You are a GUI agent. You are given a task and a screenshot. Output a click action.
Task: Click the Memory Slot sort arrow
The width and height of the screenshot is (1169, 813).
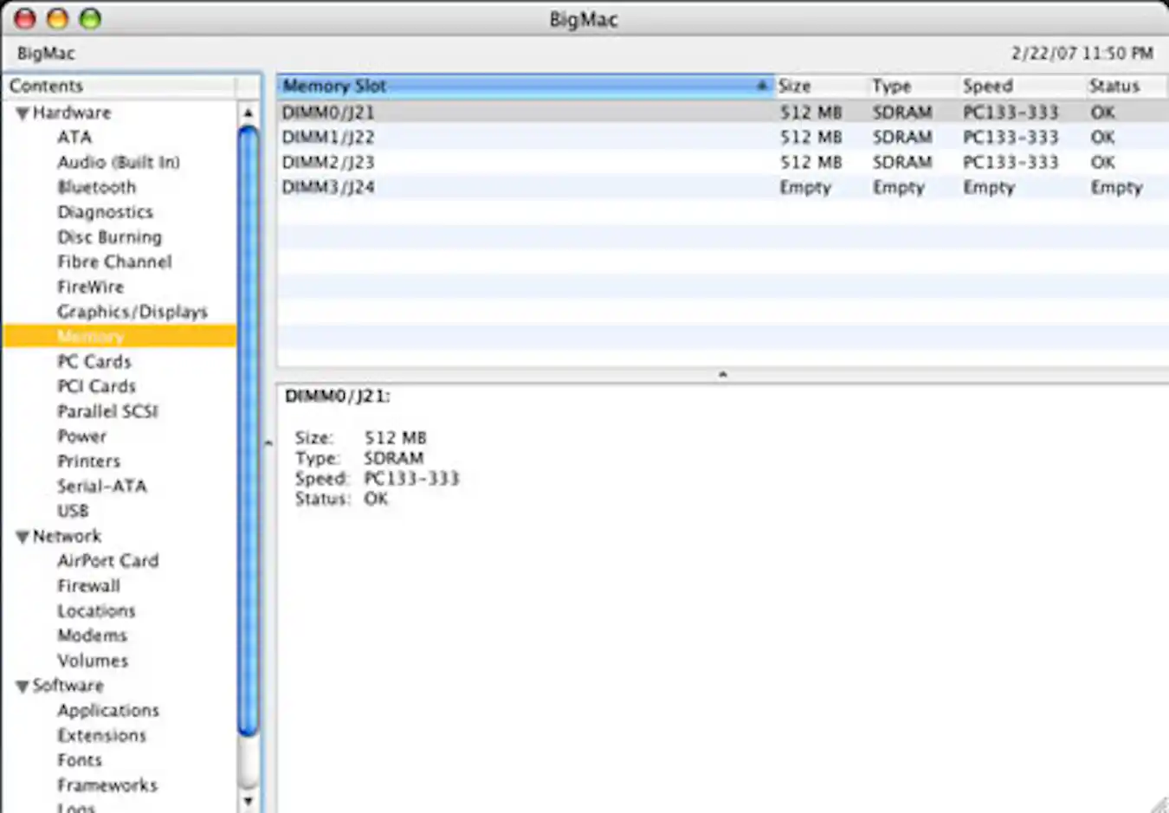pyautogui.click(x=761, y=86)
